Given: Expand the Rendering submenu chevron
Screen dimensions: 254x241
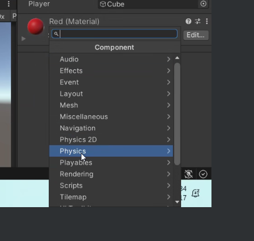Looking at the screenshot, I should [x=168, y=174].
